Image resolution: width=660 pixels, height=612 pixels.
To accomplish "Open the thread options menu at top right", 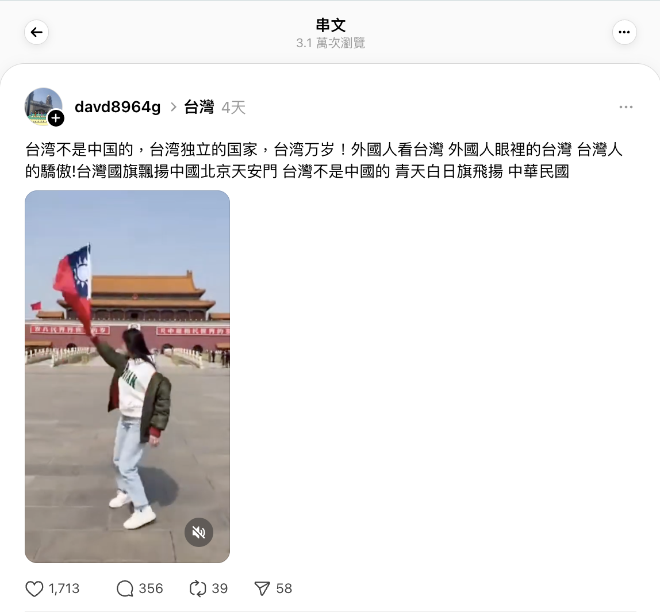I will click(624, 32).
